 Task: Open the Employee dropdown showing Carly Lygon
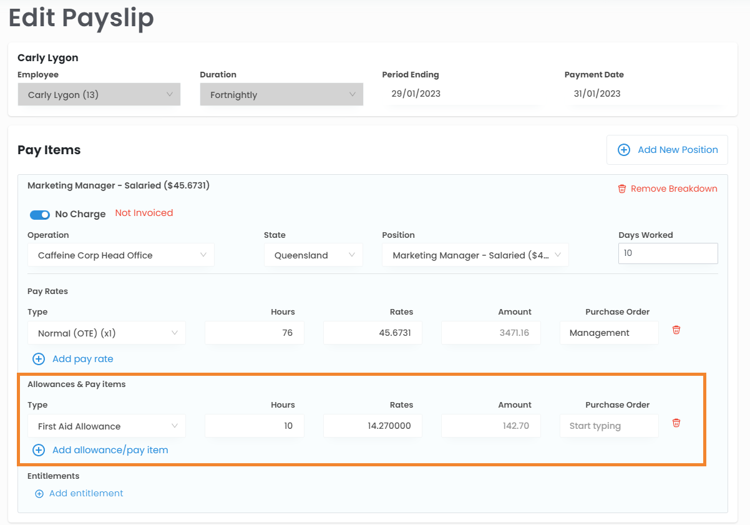99,95
